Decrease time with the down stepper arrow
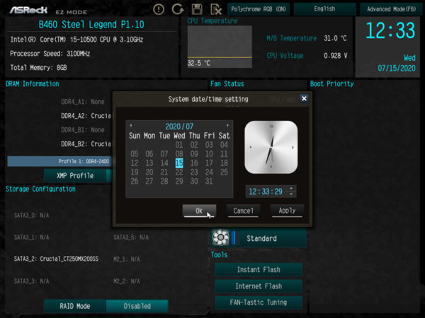Viewport: 425px width, 318px height. click(x=293, y=194)
